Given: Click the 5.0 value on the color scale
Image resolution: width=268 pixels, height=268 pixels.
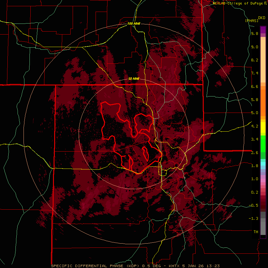Looking at the screenshot, I should coord(255,113).
